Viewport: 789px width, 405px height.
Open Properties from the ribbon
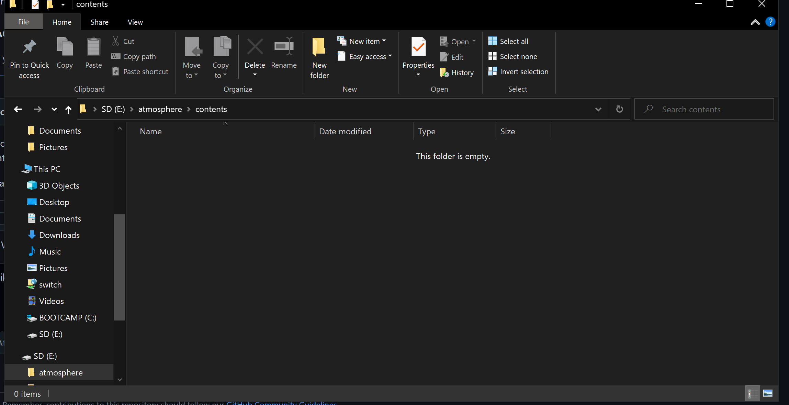pyautogui.click(x=418, y=47)
